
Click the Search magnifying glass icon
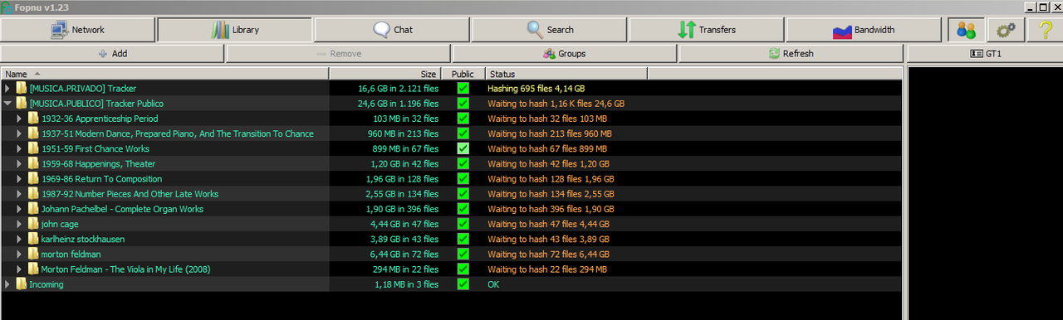(535, 30)
